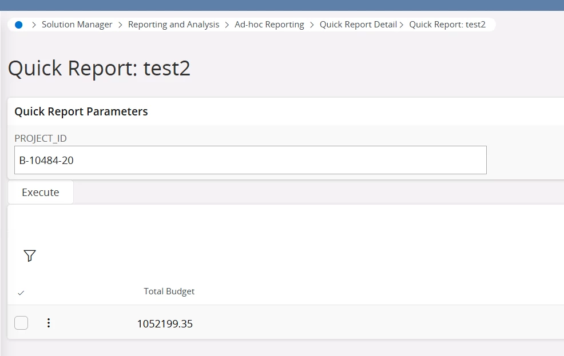Return to Quick Report Detail breadcrumb

(x=358, y=25)
